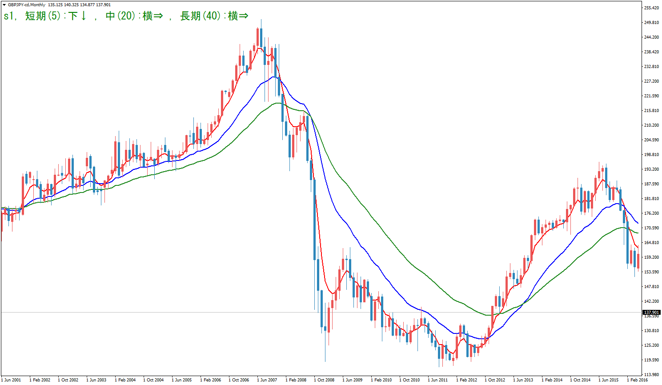662x385 pixels.
Task: Click the 1 Oct 2012 date label
Action: (x=495, y=380)
